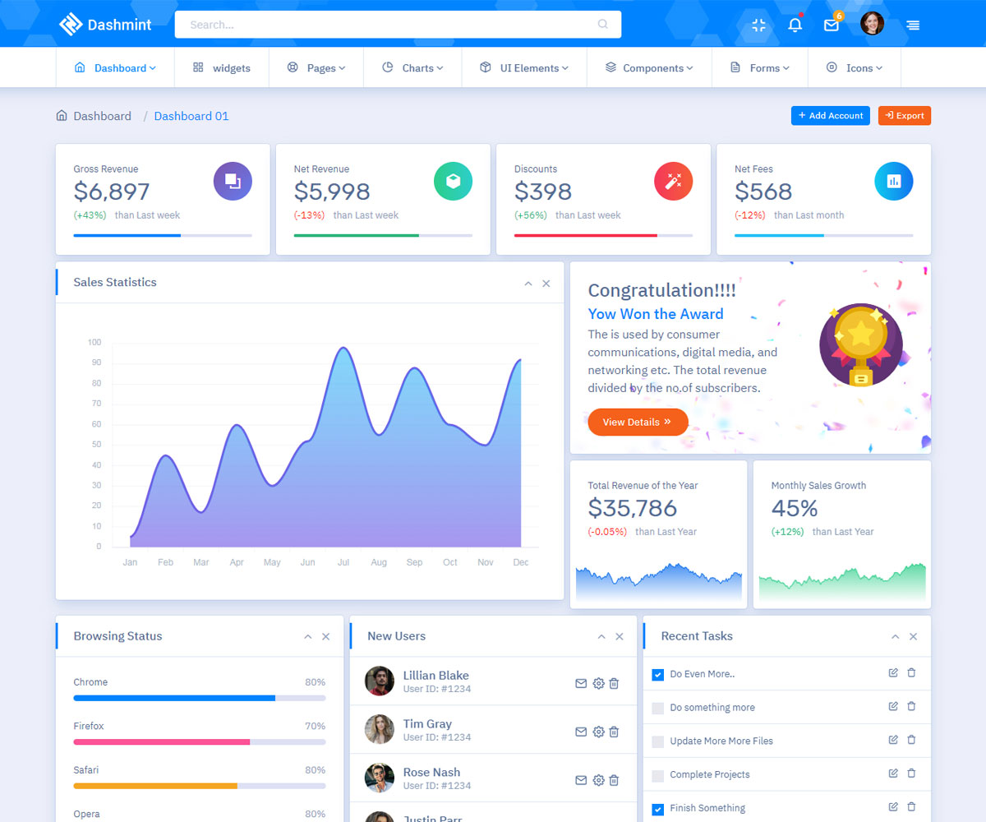The image size is (986, 822).
Task: Open the mail inbox icon in header
Action: click(831, 25)
